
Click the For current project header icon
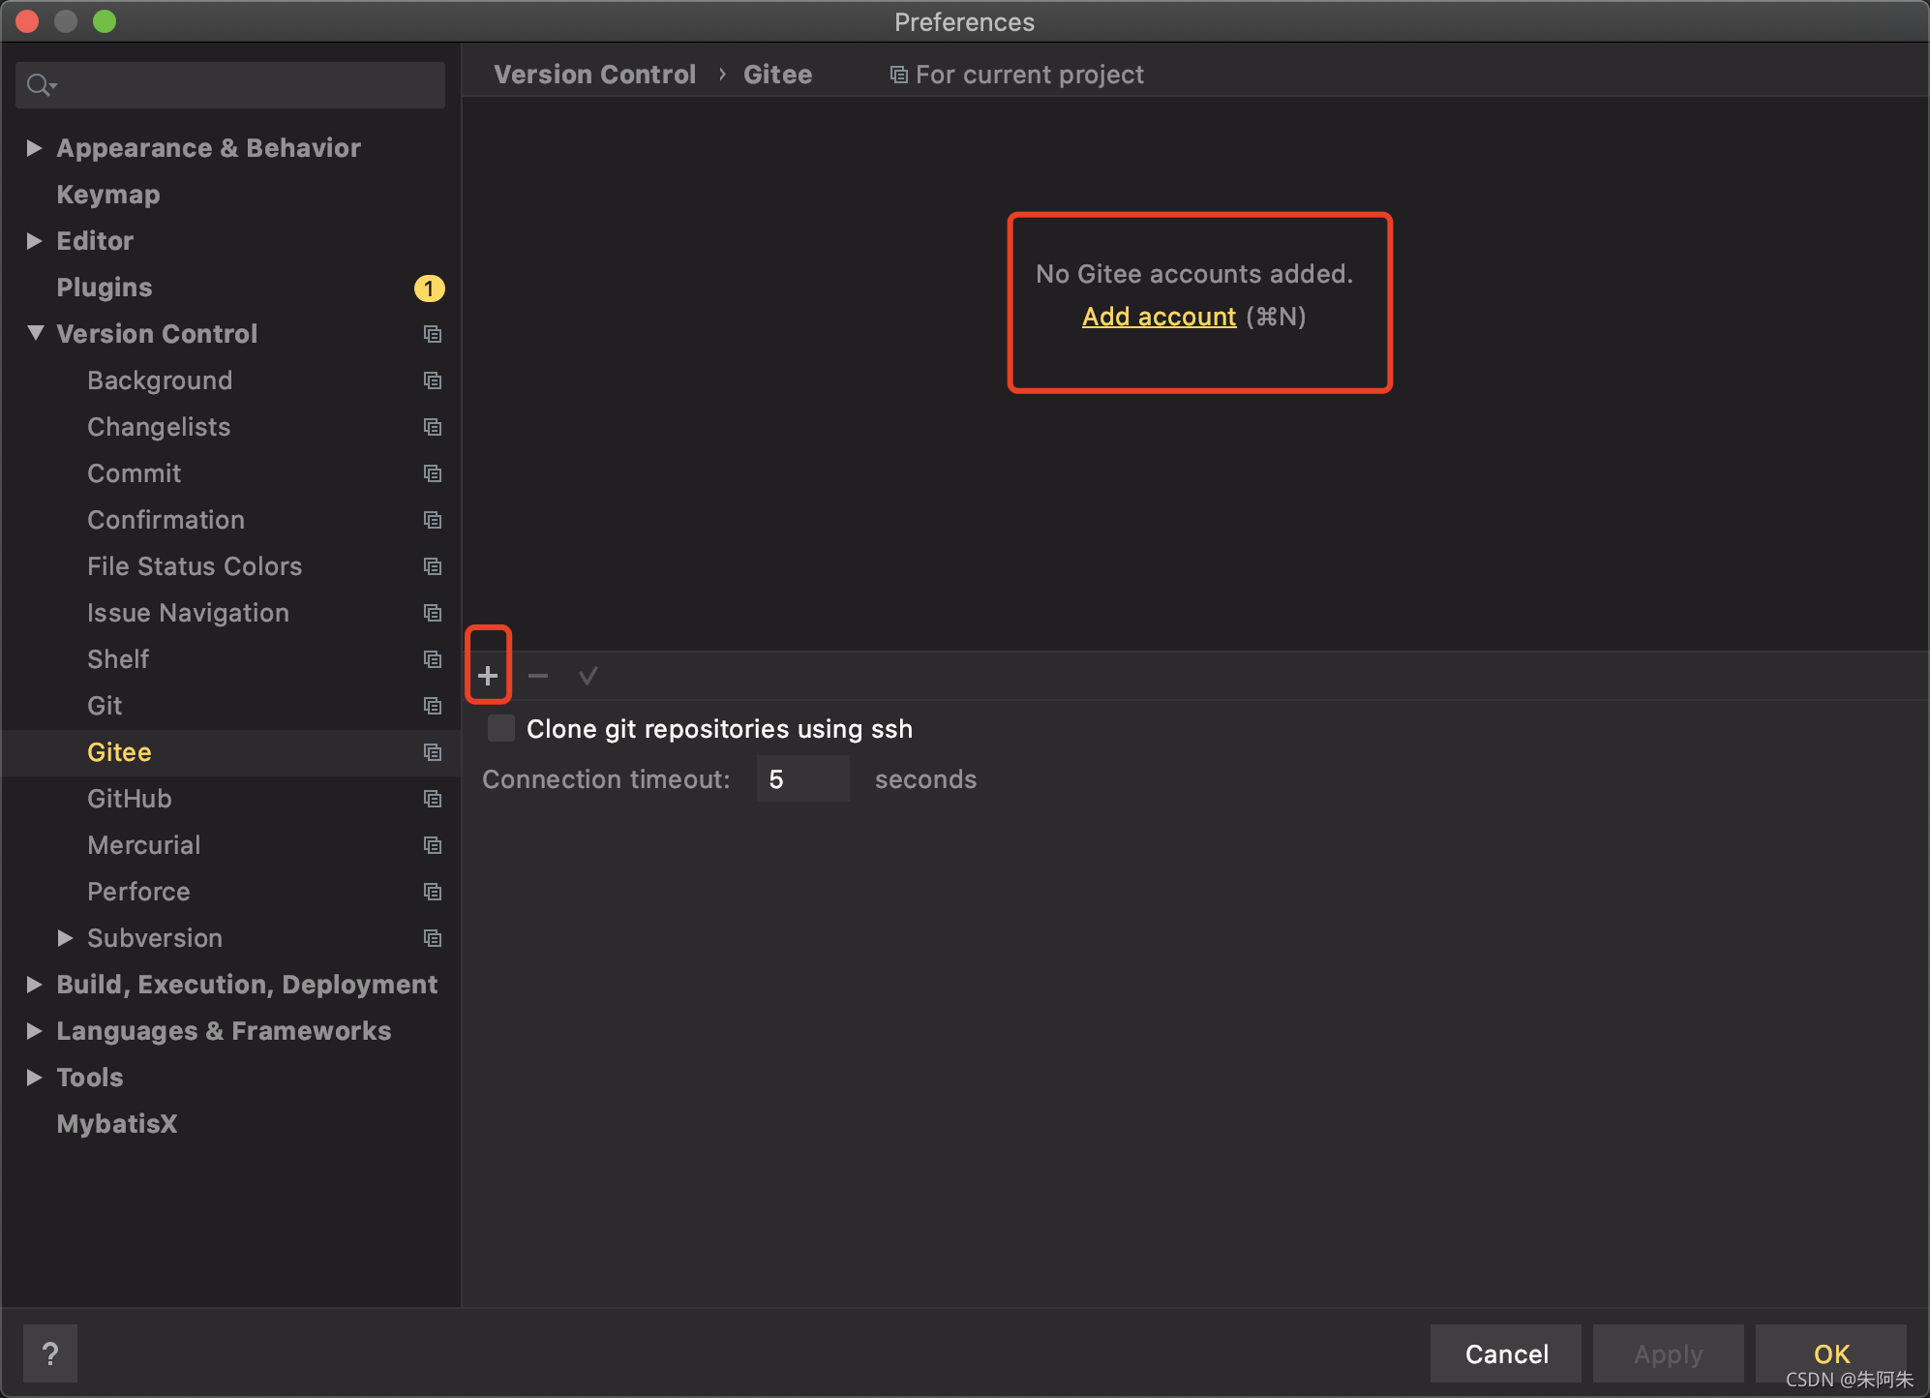click(899, 75)
